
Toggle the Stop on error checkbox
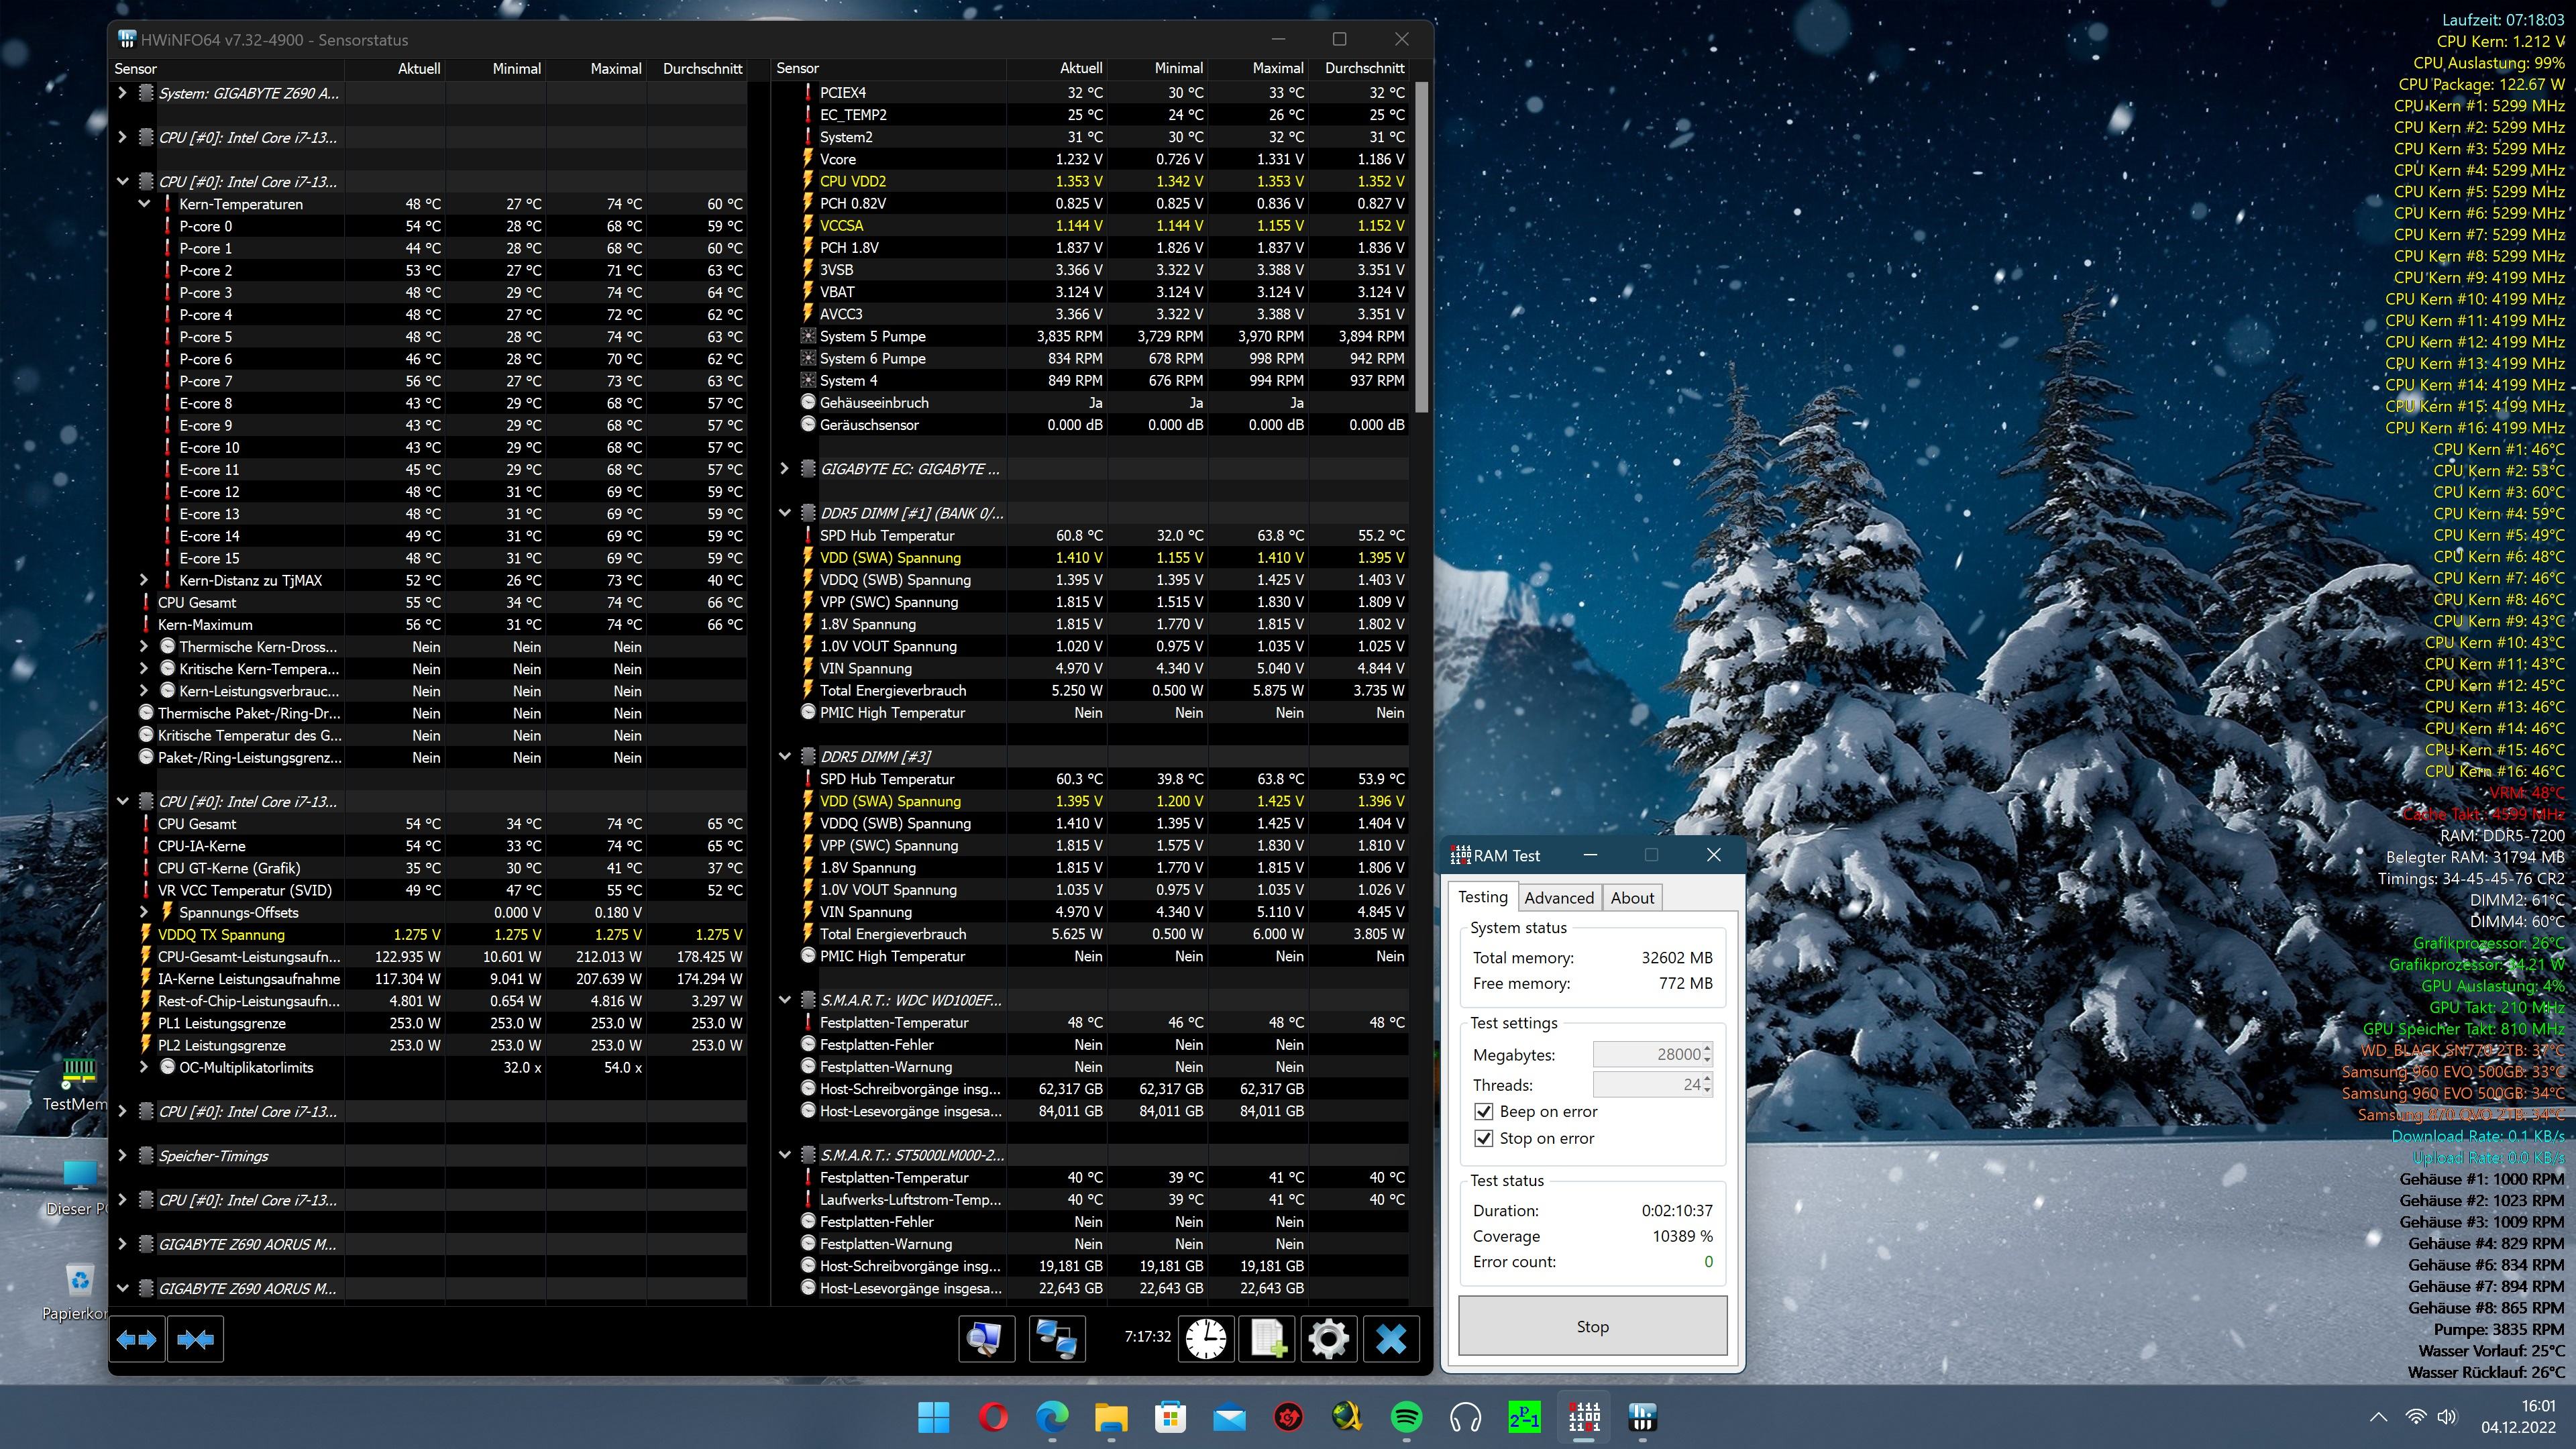click(1484, 1139)
